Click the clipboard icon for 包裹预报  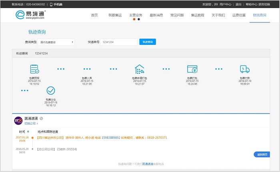tap(34, 69)
